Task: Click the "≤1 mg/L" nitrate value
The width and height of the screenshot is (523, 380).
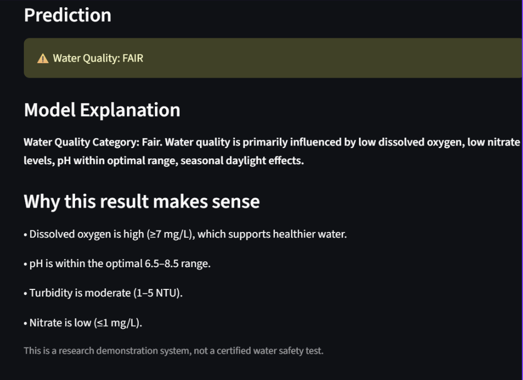Action: [118, 323]
